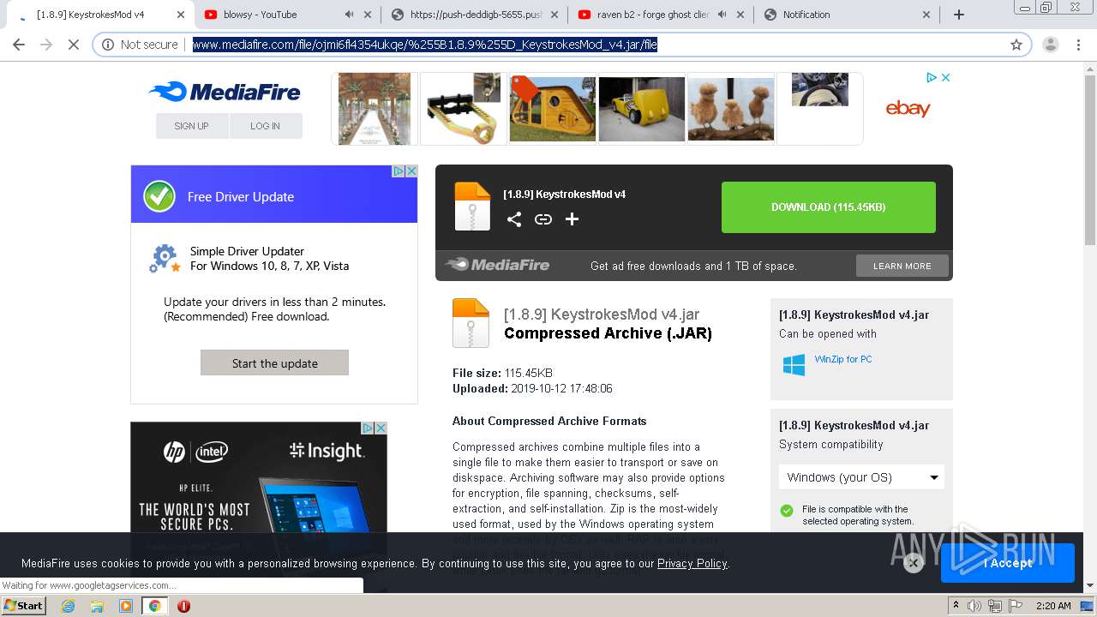Close the Notification tab

[926, 15]
